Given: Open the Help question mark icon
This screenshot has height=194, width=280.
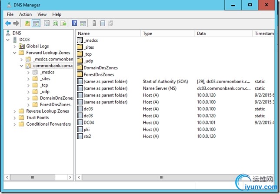Looking at the screenshot, I should [74, 23].
